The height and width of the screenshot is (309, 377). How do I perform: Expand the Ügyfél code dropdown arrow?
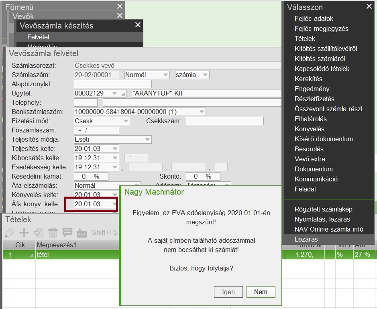coord(115,93)
